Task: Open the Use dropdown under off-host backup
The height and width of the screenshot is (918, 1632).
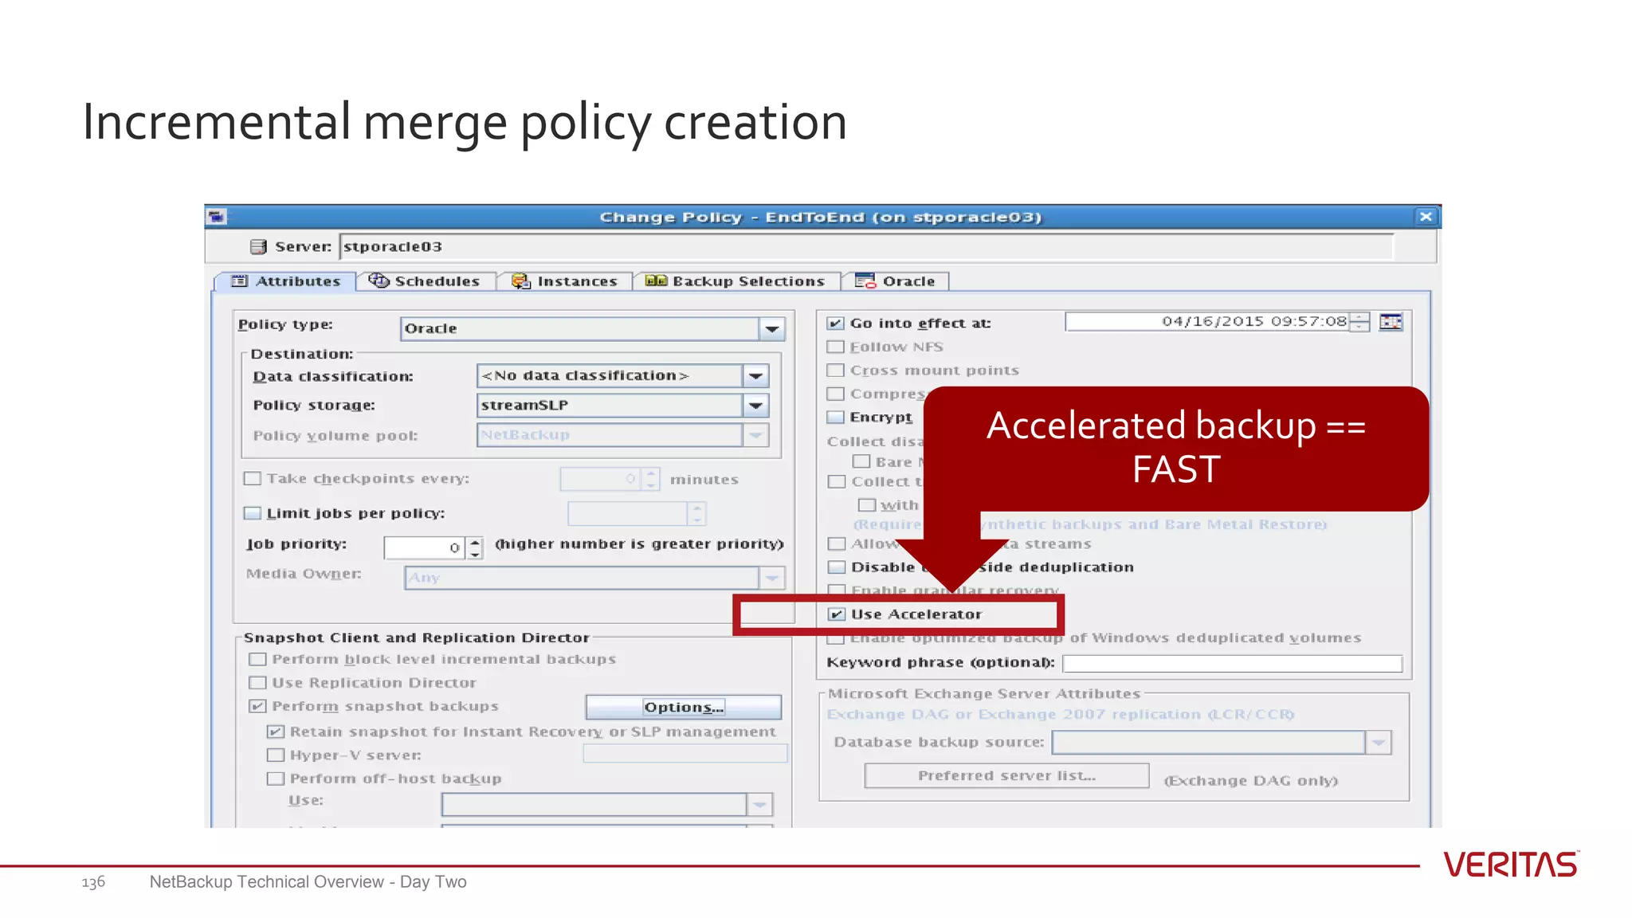Action: (760, 805)
